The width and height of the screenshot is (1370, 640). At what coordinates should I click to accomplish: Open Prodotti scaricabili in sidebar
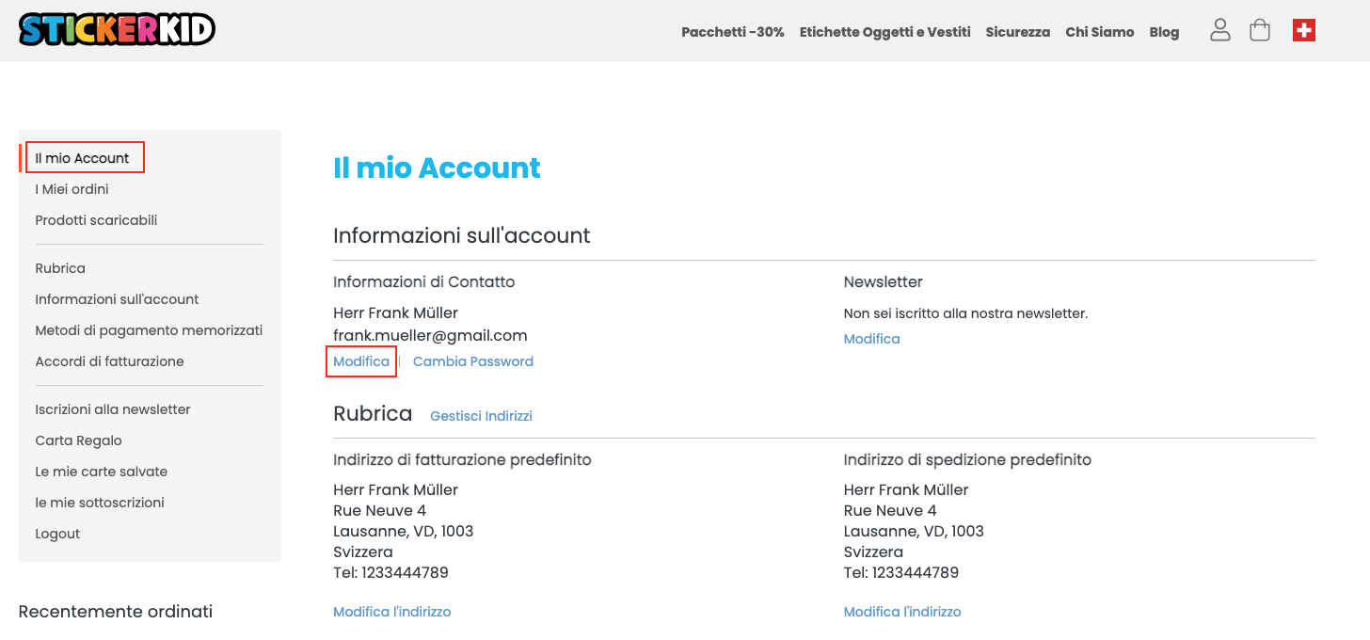96,220
